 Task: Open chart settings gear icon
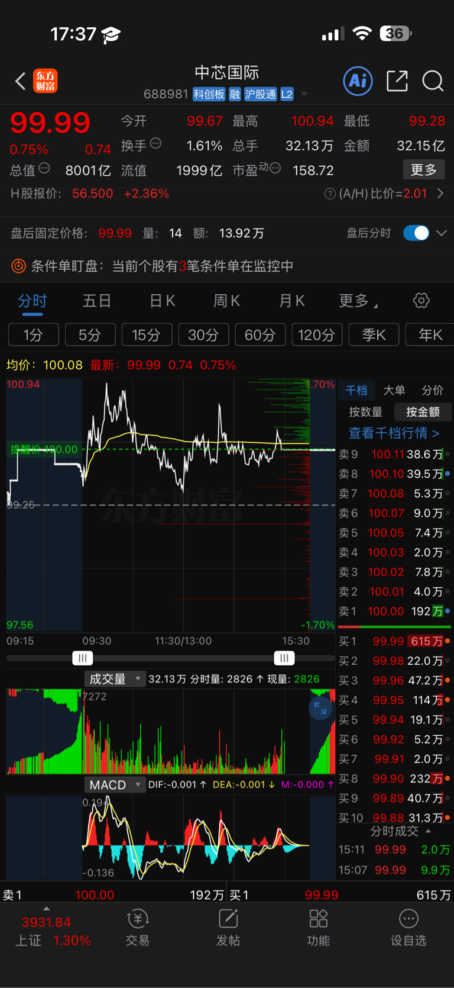[421, 301]
